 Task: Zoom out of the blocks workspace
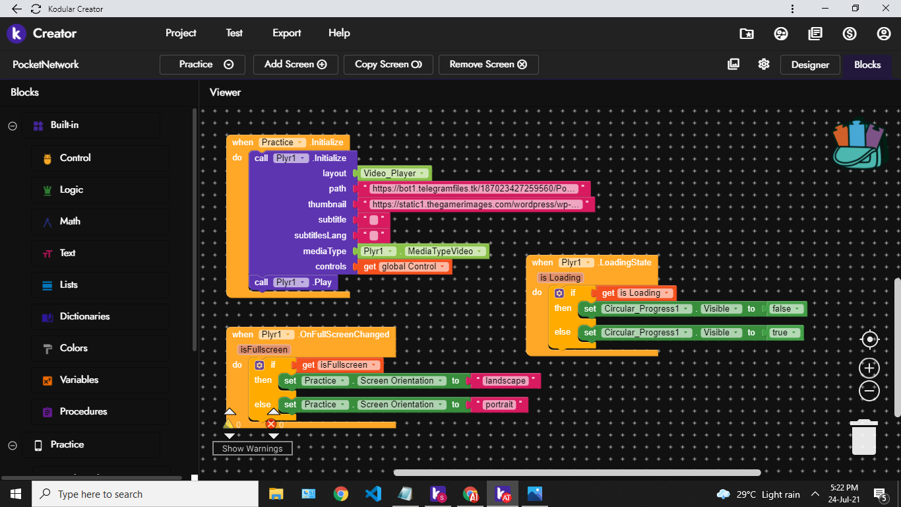click(869, 391)
